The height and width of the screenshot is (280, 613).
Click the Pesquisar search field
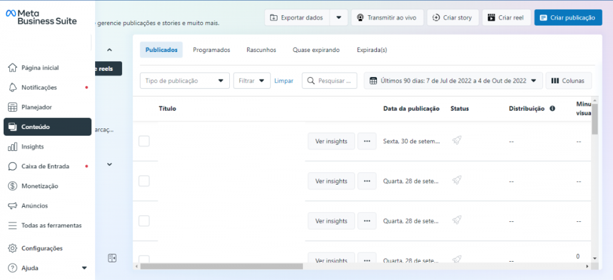point(333,81)
